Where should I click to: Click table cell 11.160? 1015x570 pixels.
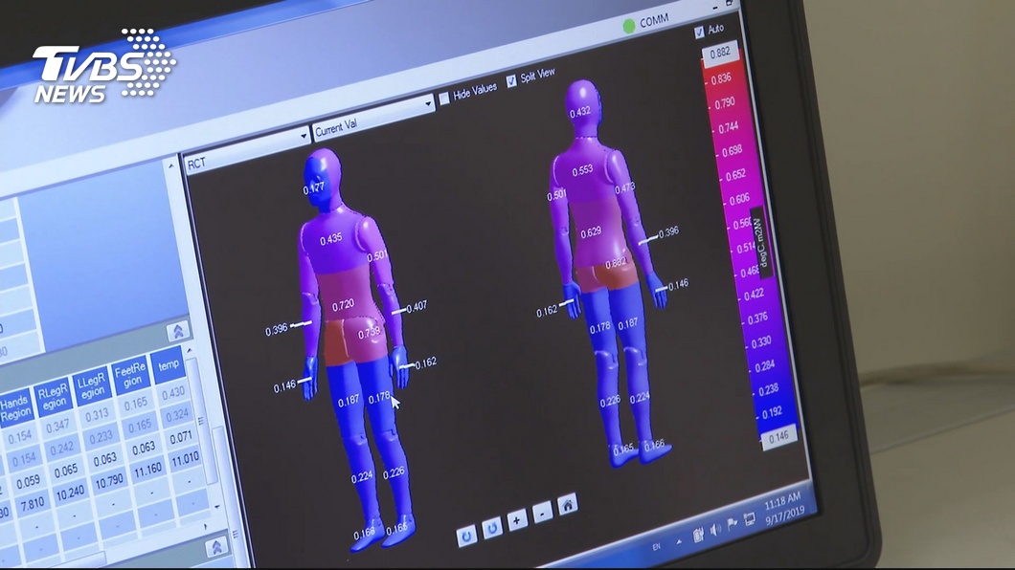click(147, 471)
